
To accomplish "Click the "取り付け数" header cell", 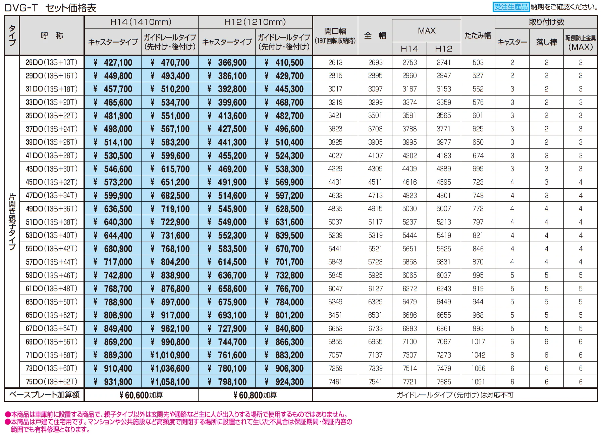I will click(547, 22).
